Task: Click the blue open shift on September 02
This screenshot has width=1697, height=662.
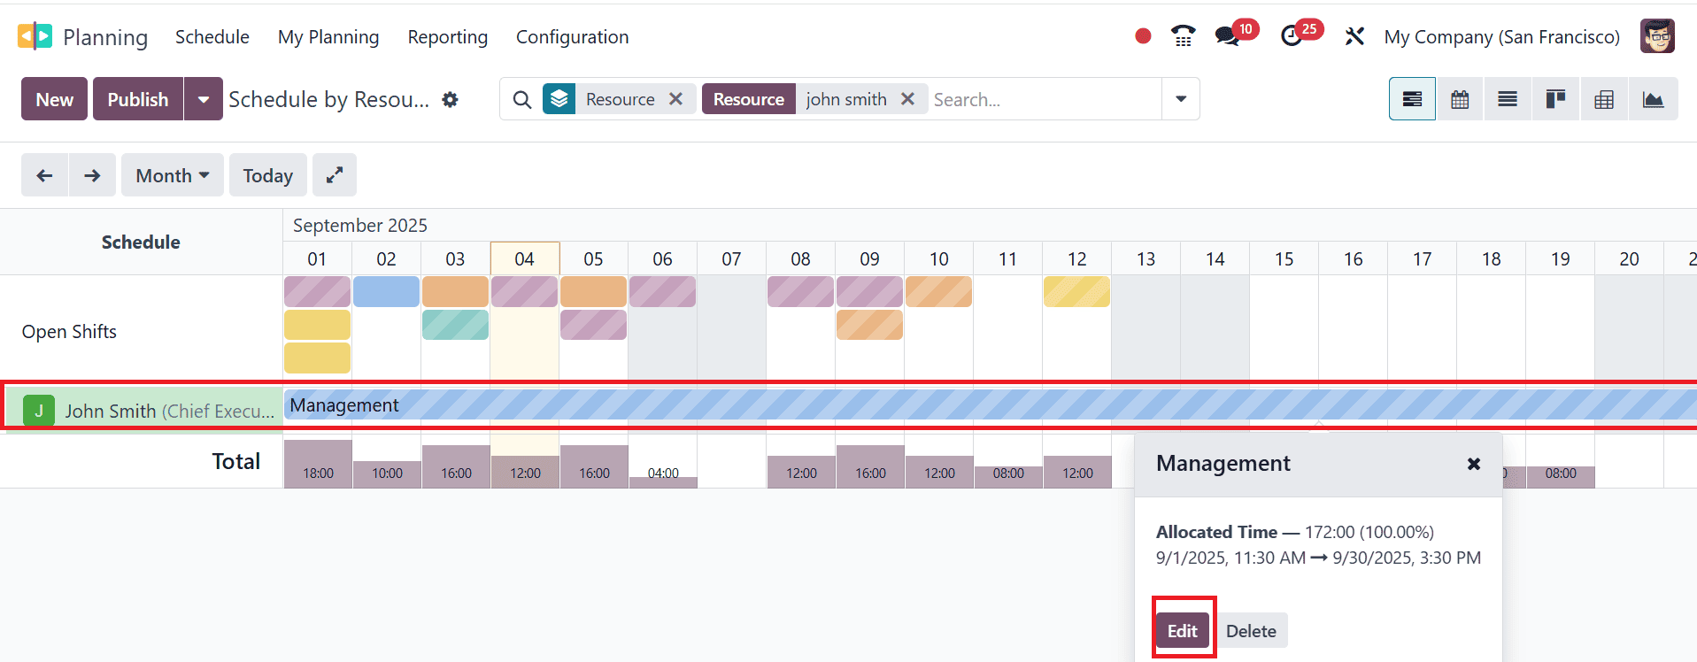Action: 386,291
